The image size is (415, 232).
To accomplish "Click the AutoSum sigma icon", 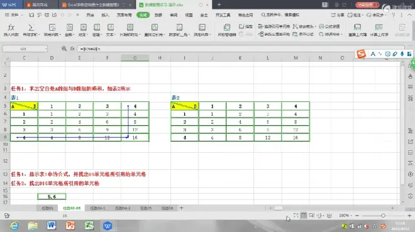I will click(31, 28).
